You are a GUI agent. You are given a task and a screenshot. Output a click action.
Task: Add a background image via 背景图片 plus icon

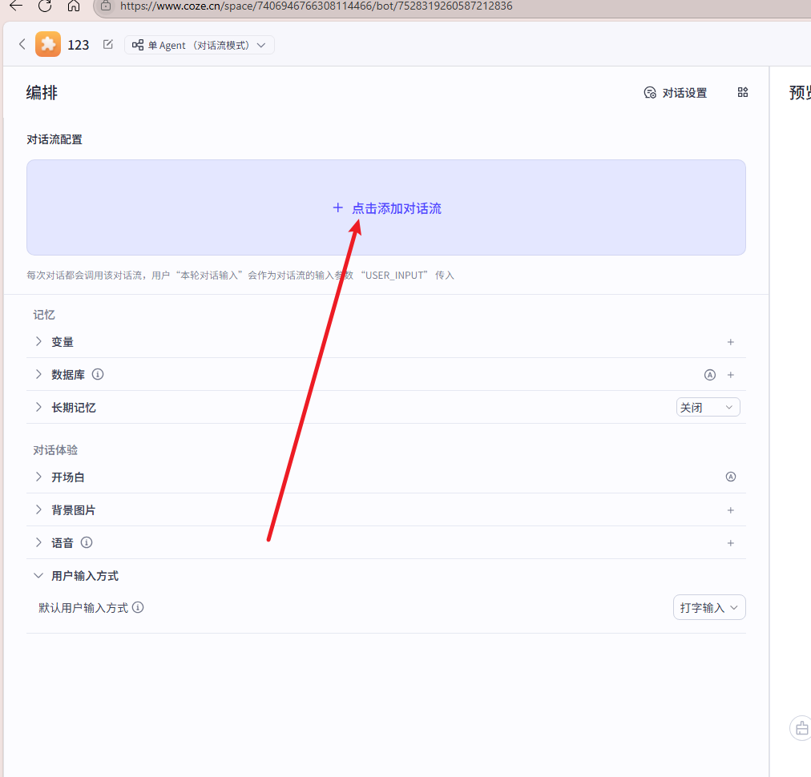coord(730,510)
